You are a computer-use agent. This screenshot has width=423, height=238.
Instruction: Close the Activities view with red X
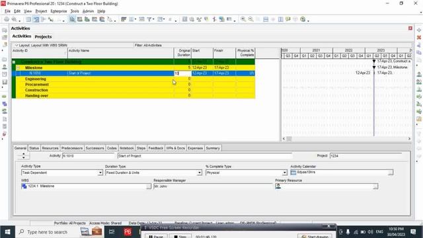coord(410,28)
